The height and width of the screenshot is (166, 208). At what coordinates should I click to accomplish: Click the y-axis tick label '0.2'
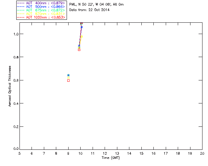click(x=16, y=127)
